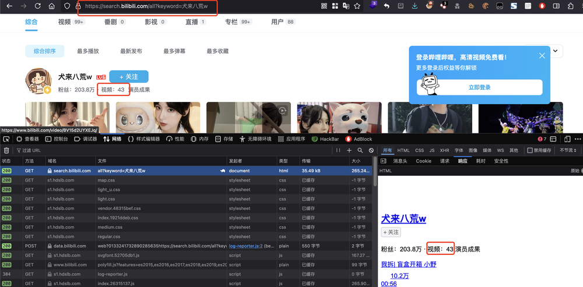Open the HackBar devtools tab

pyautogui.click(x=325, y=139)
